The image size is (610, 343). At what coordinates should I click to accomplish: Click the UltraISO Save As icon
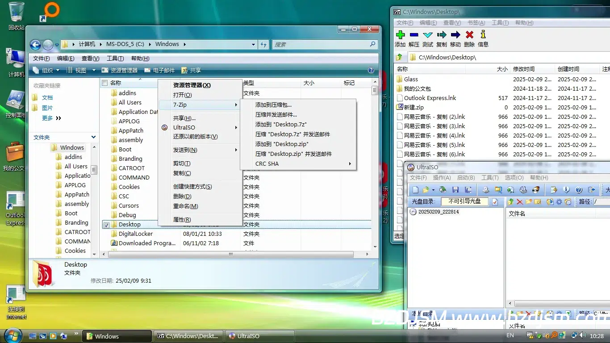468,190
